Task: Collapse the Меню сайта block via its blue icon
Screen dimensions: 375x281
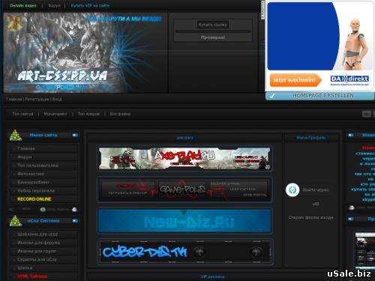Action: (x=75, y=135)
